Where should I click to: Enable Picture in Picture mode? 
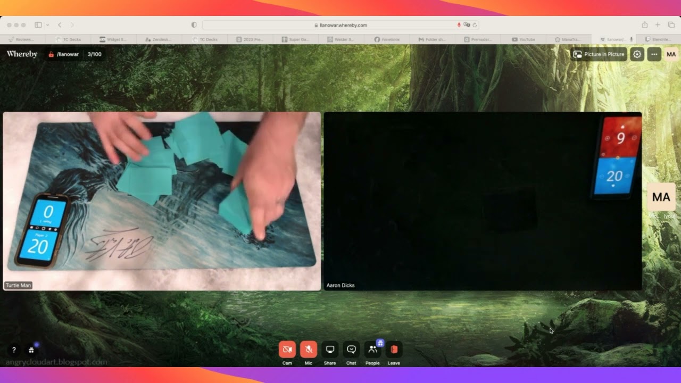click(x=599, y=54)
